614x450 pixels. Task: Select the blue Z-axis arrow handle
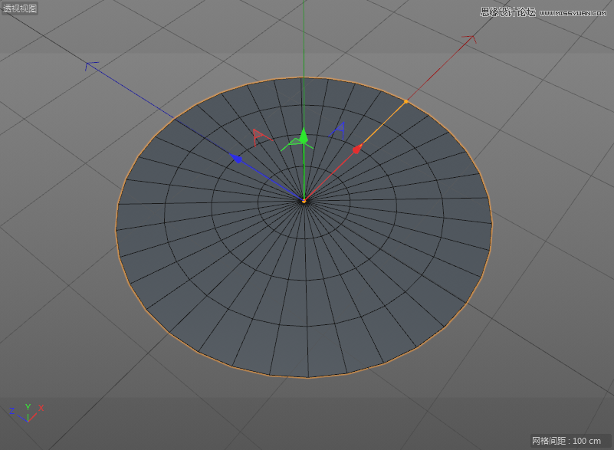pyautogui.click(x=237, y=158)
